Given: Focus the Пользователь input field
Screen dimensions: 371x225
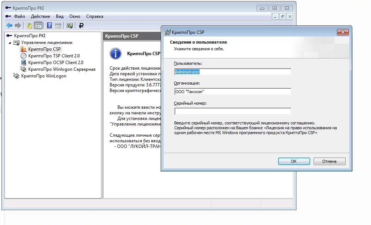Looking at the screenshot, I should [233, 72].
